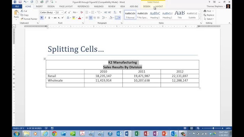Click the font color red swatch
Screen dimensions: 244x137
(80, 18)
